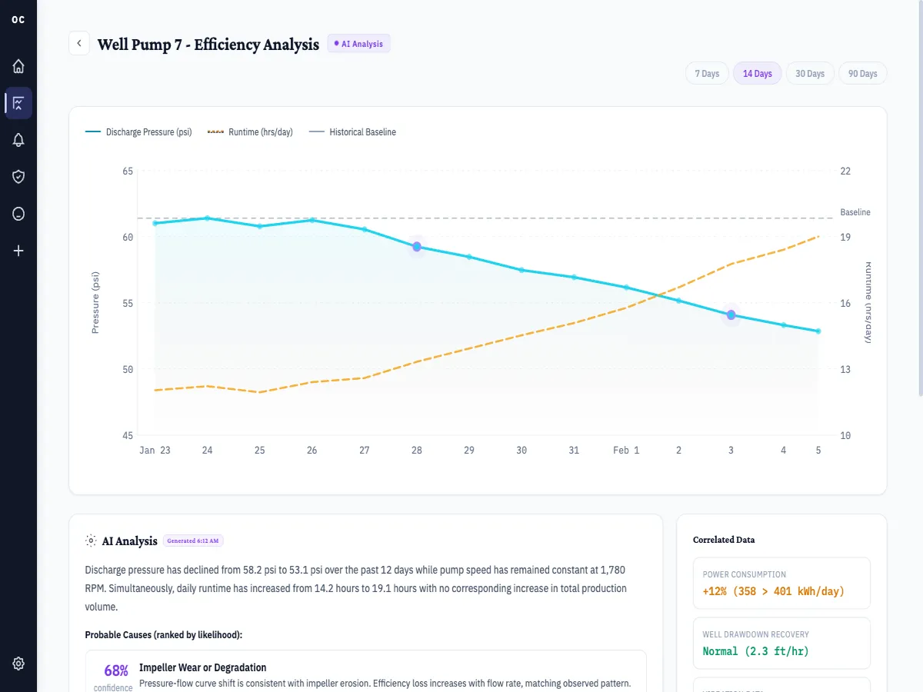This screenshot has width=923, height=692.
Task: Click the pressure data point on Feb 5
Action: 818,331
